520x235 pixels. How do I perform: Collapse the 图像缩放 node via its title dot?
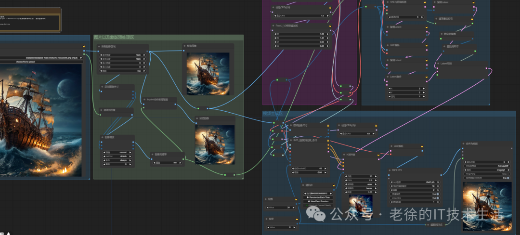point(103,137)
